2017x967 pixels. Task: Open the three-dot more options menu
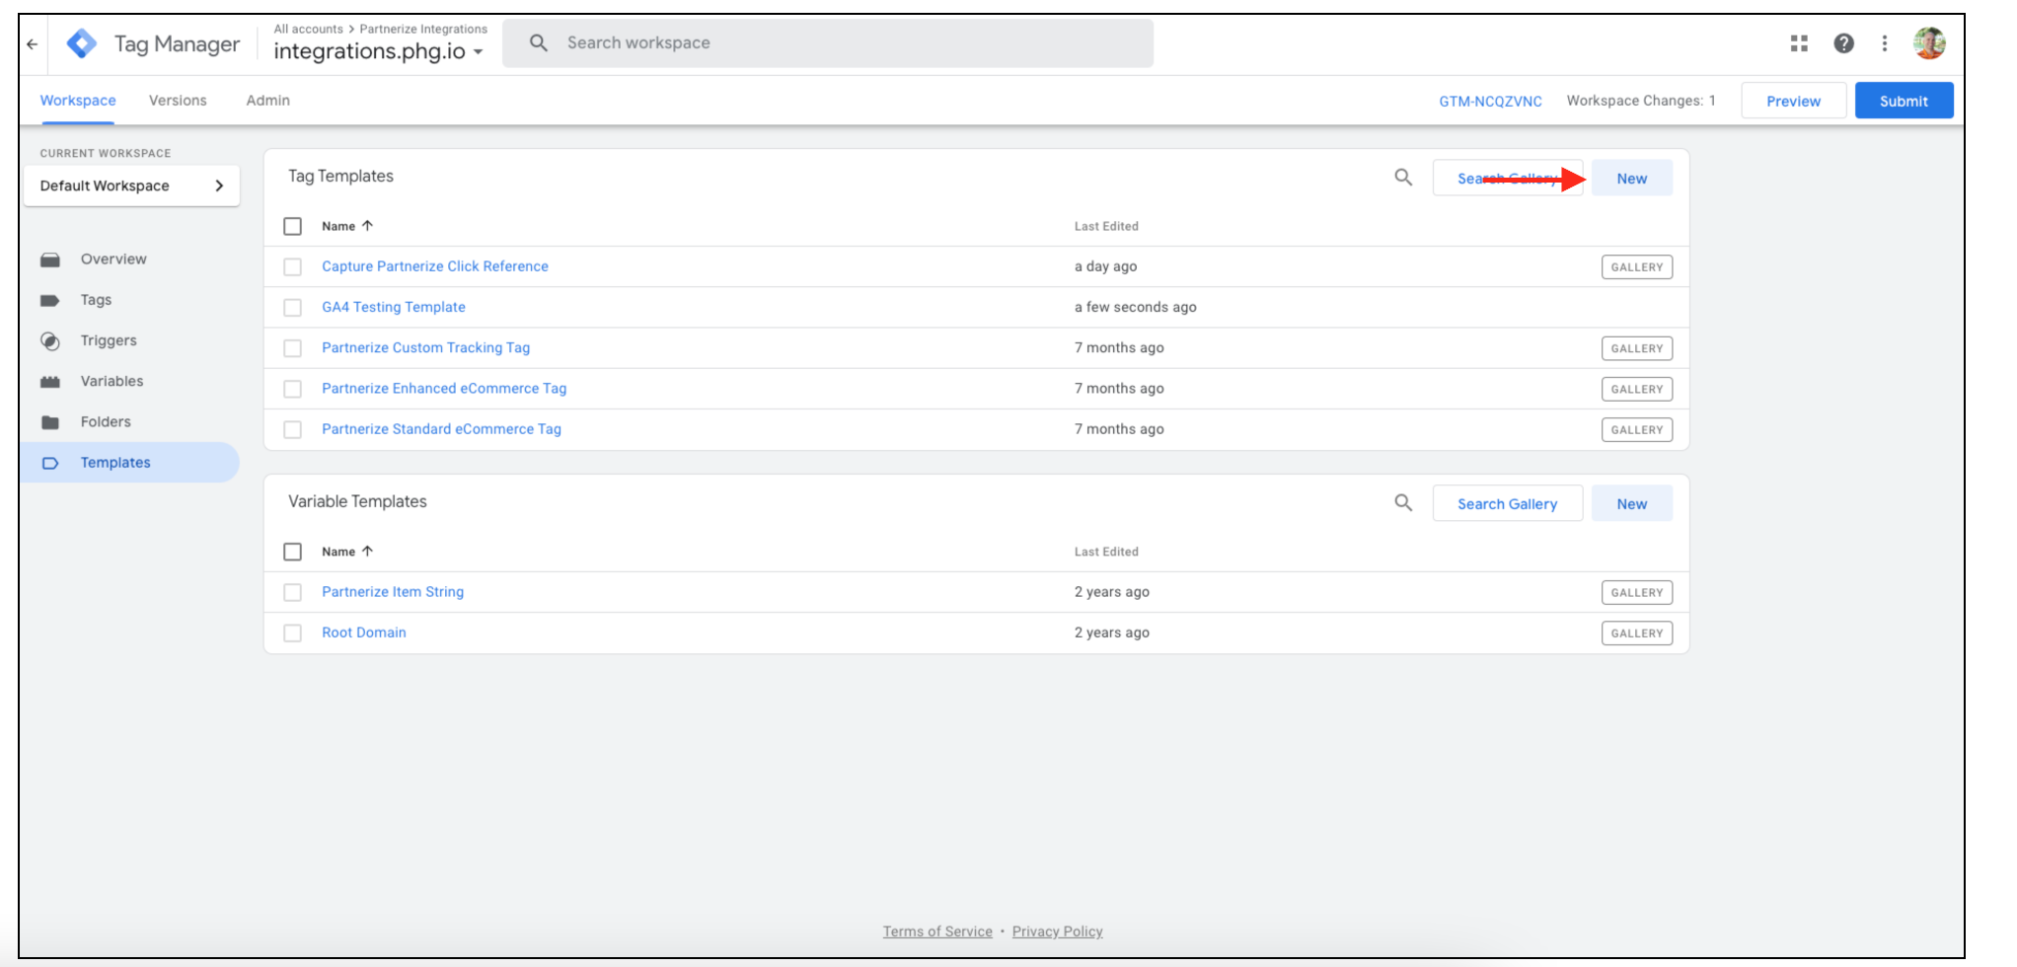pos(1885,43)
